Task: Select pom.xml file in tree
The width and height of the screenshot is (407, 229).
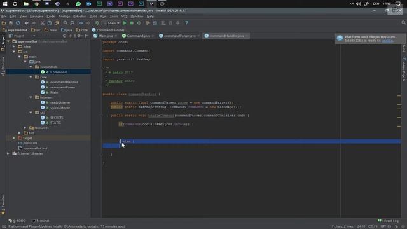Action: click(30, 143)
